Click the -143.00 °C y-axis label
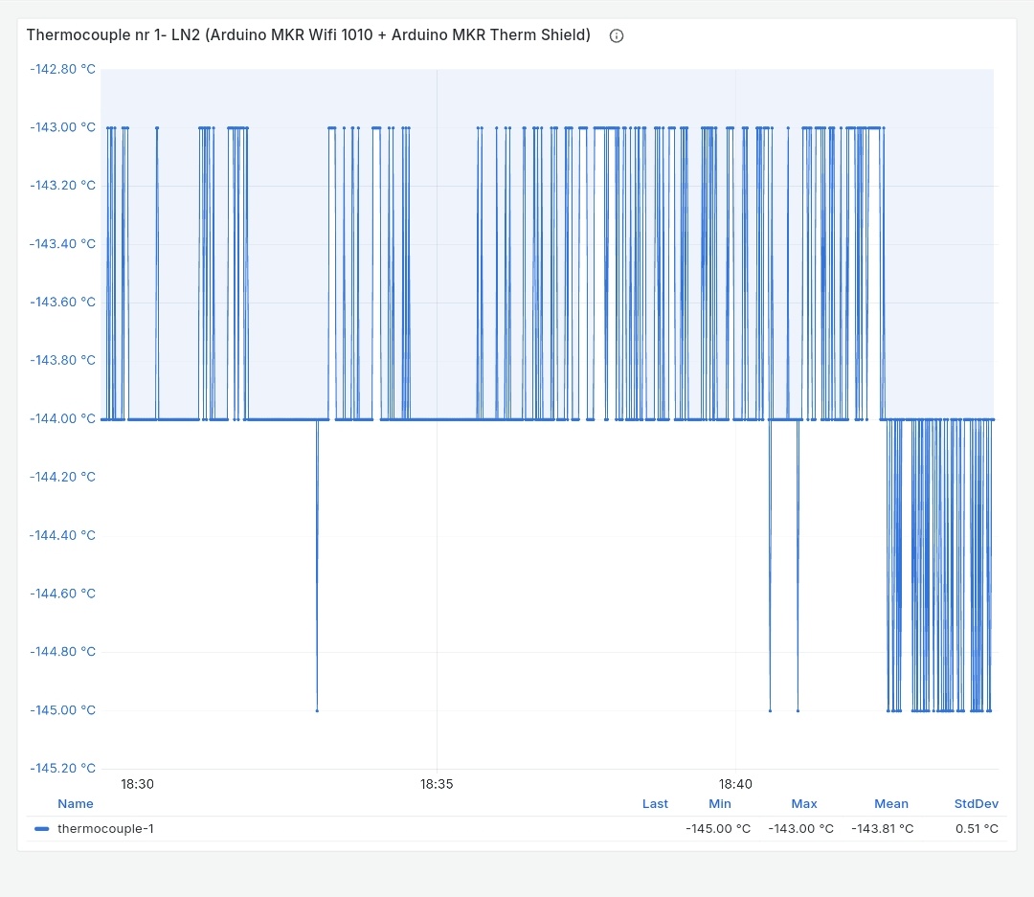This screenshot has height=897, width=1034. [63, 127]
